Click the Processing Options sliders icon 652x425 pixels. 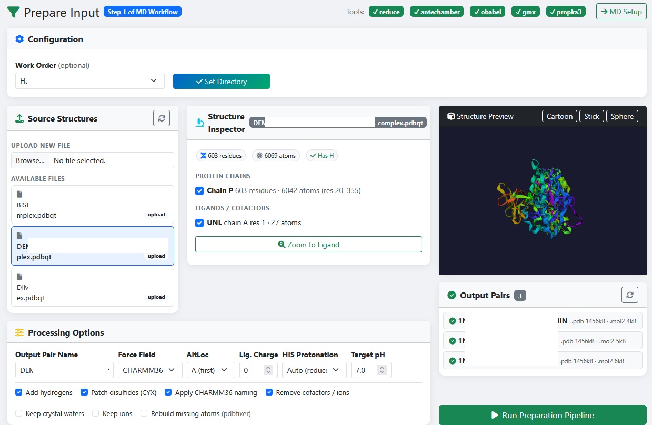[x=19, y=332]
